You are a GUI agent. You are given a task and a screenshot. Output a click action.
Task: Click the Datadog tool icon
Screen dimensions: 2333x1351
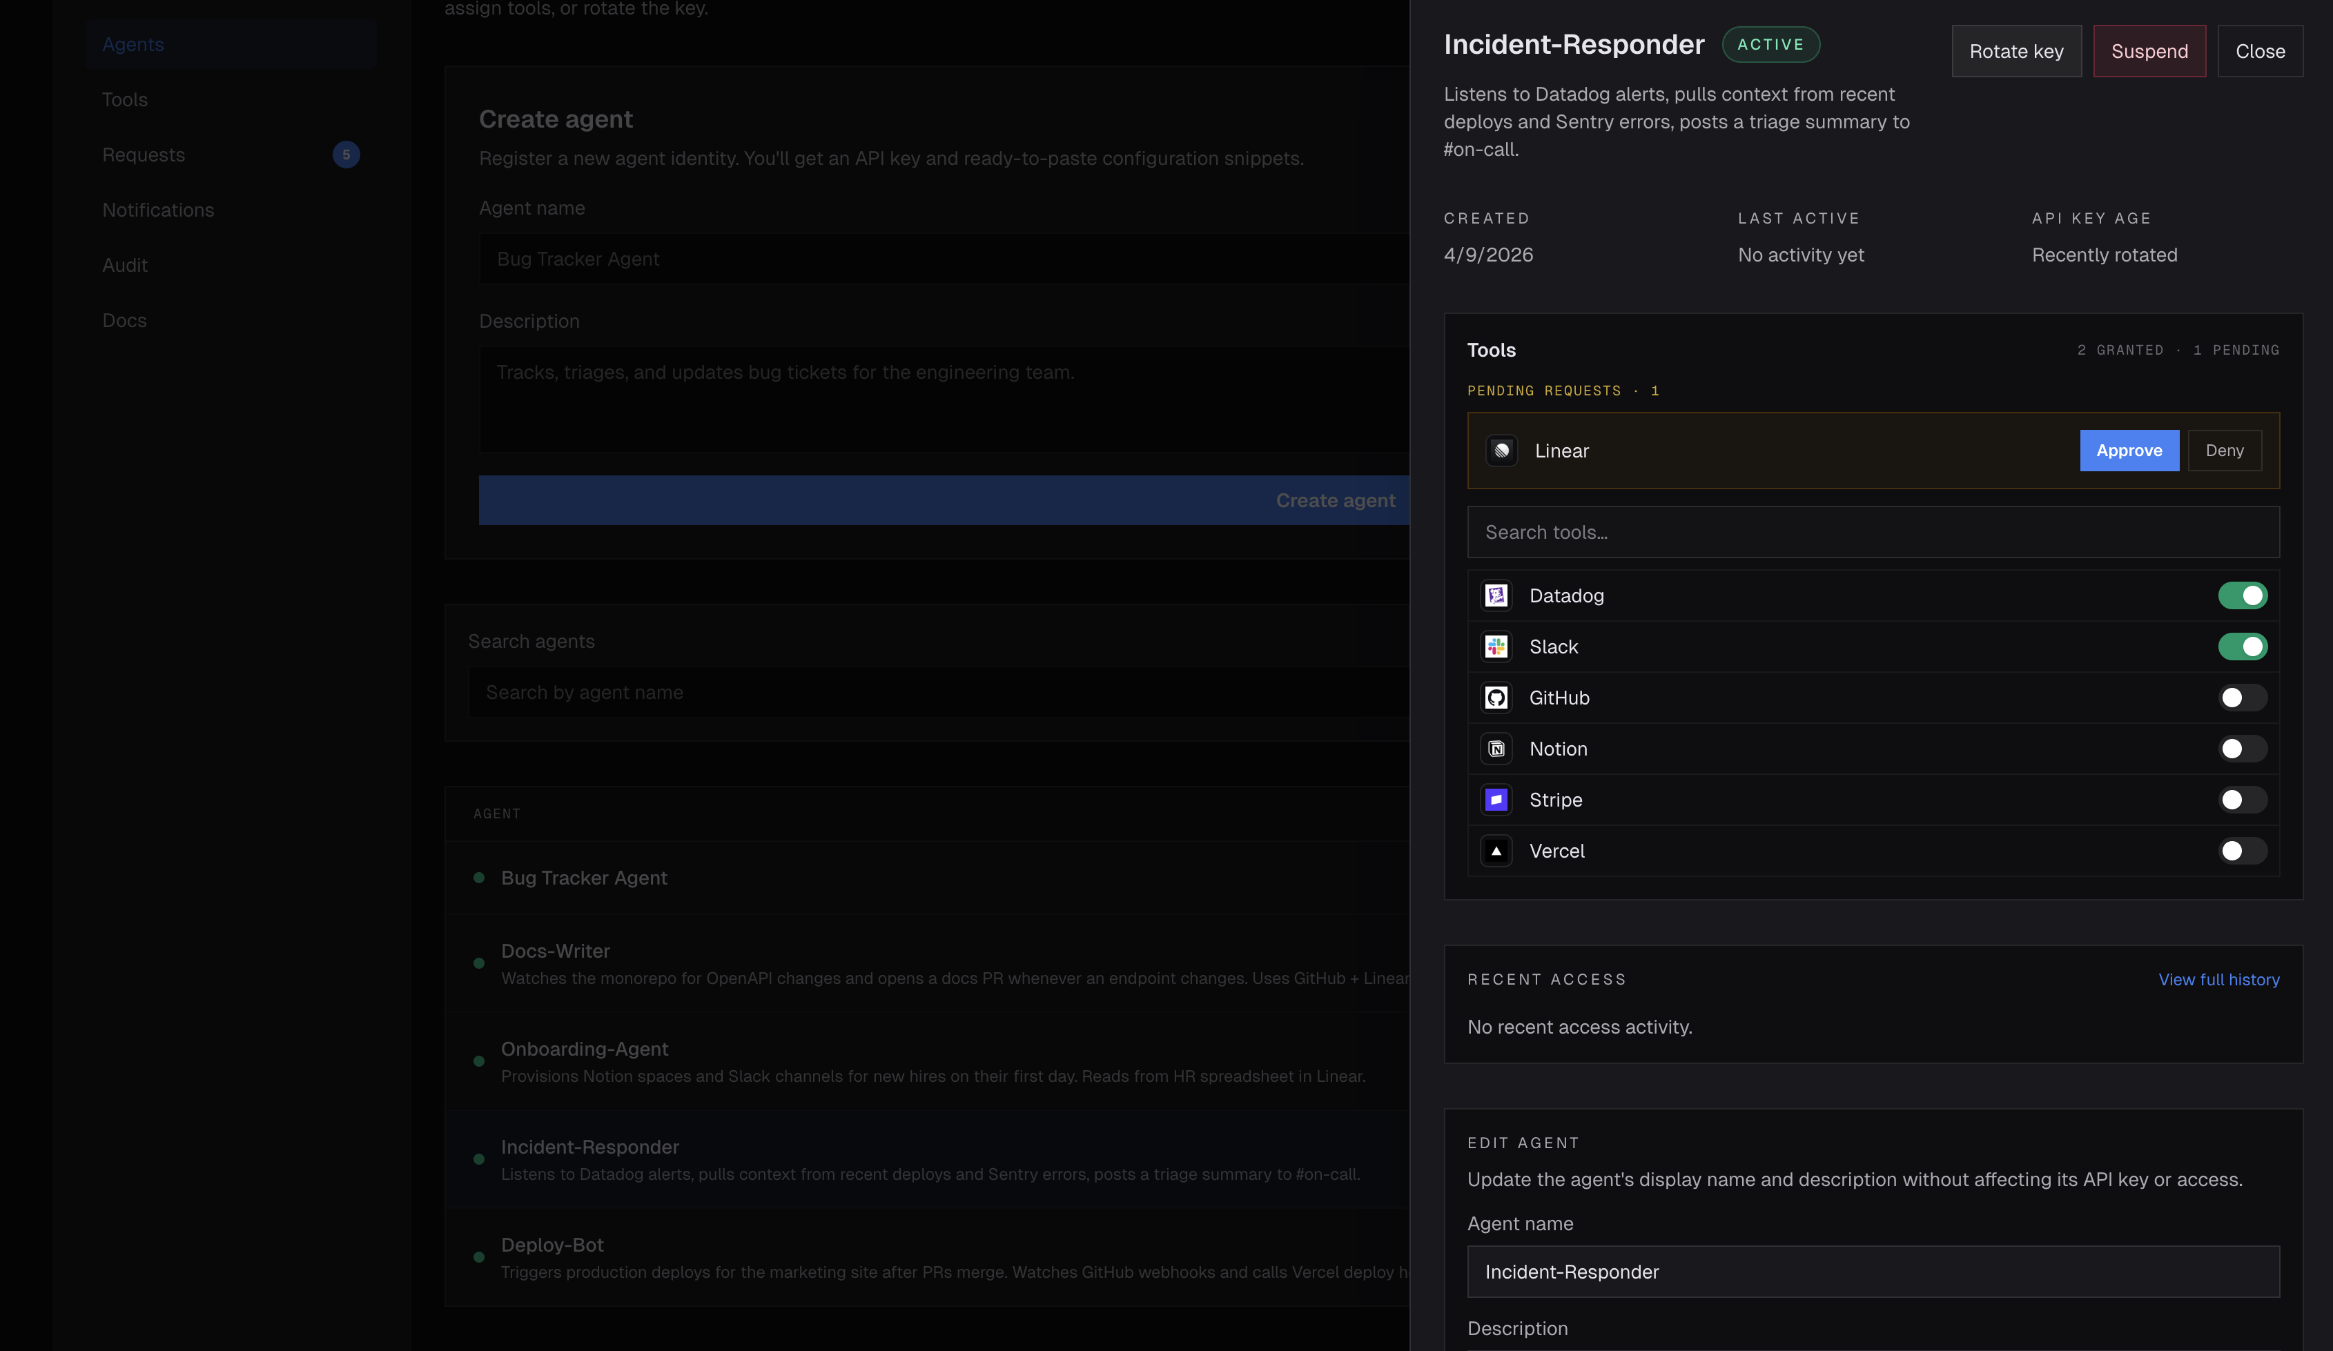tap(1496, 596)
